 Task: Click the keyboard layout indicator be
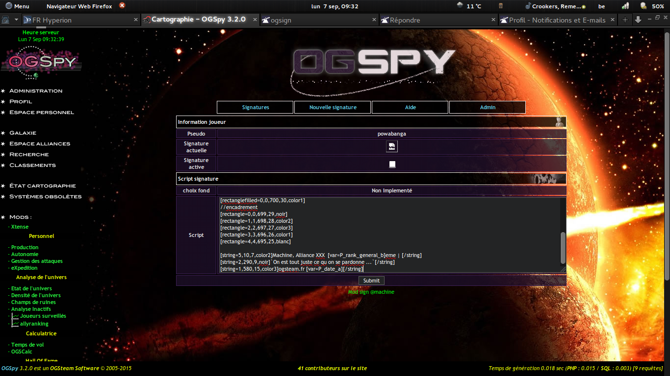[602, 6]
